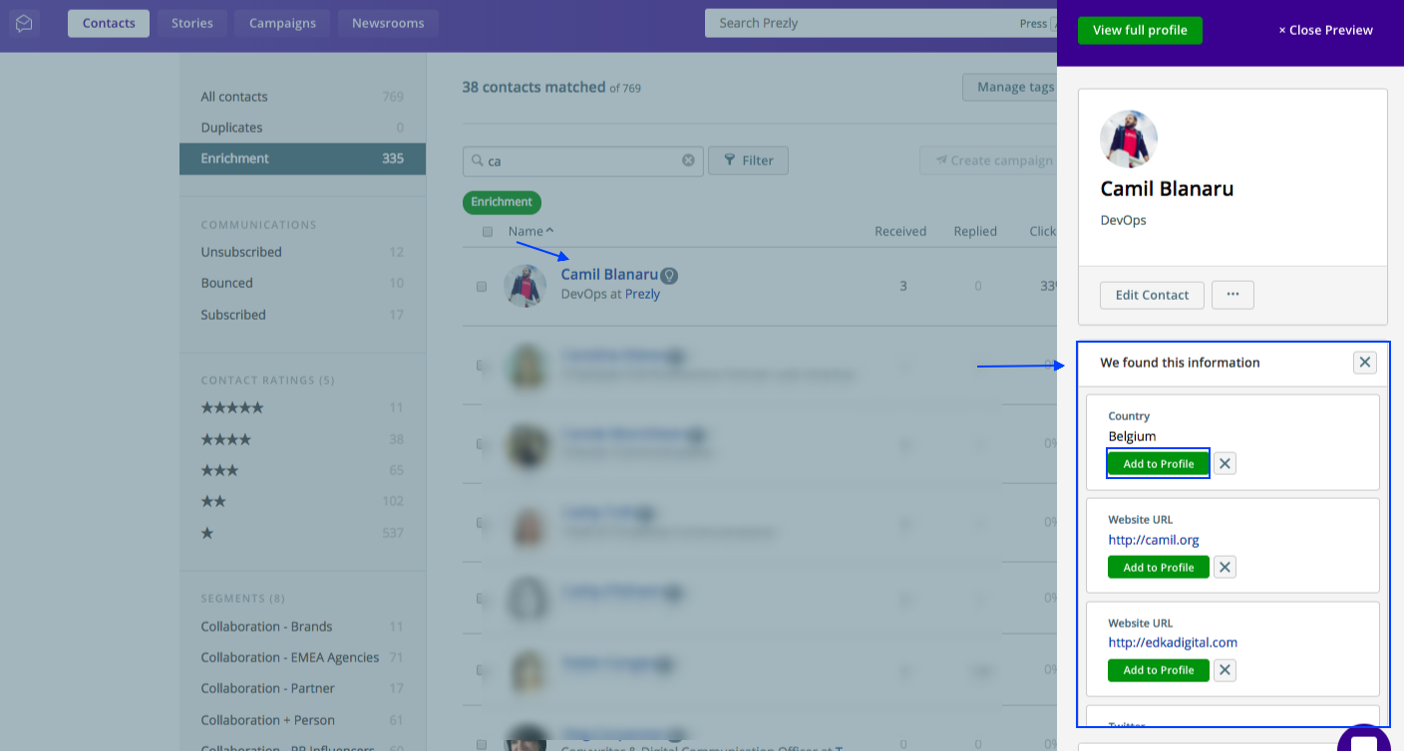Add Belgium country to profile
Viewport: 1404px width, 751px height.
(x=1159, y=463)
